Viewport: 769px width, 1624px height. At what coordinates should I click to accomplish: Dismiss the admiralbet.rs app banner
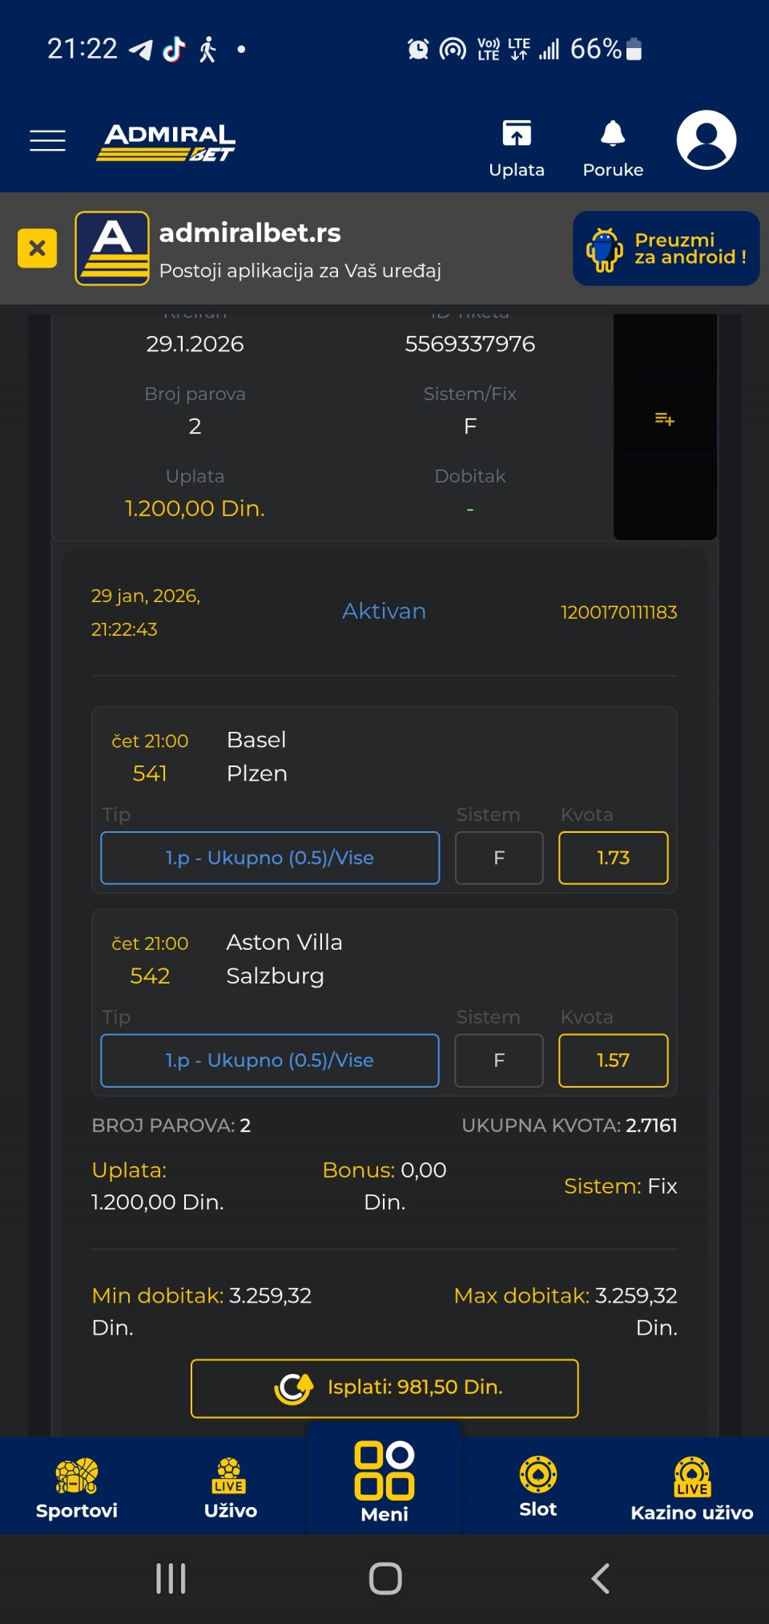pos(37,248)
